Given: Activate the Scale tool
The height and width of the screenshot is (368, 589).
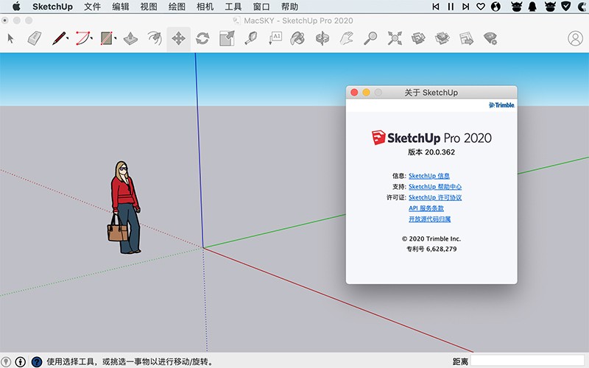Looking at the screenshot, I should point(227,38).
